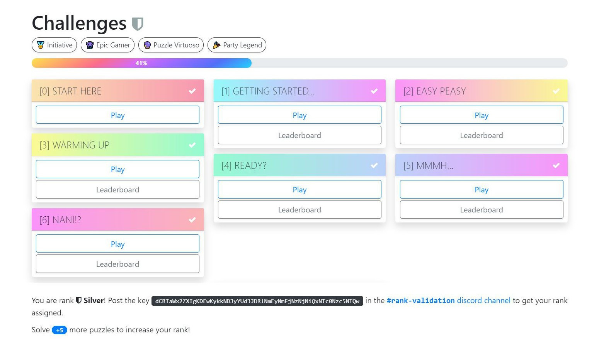Click the checkmark on MMMH... card
Image resolution: width=599 pixels, height=347 pixels.
click(x=556, y=165)
